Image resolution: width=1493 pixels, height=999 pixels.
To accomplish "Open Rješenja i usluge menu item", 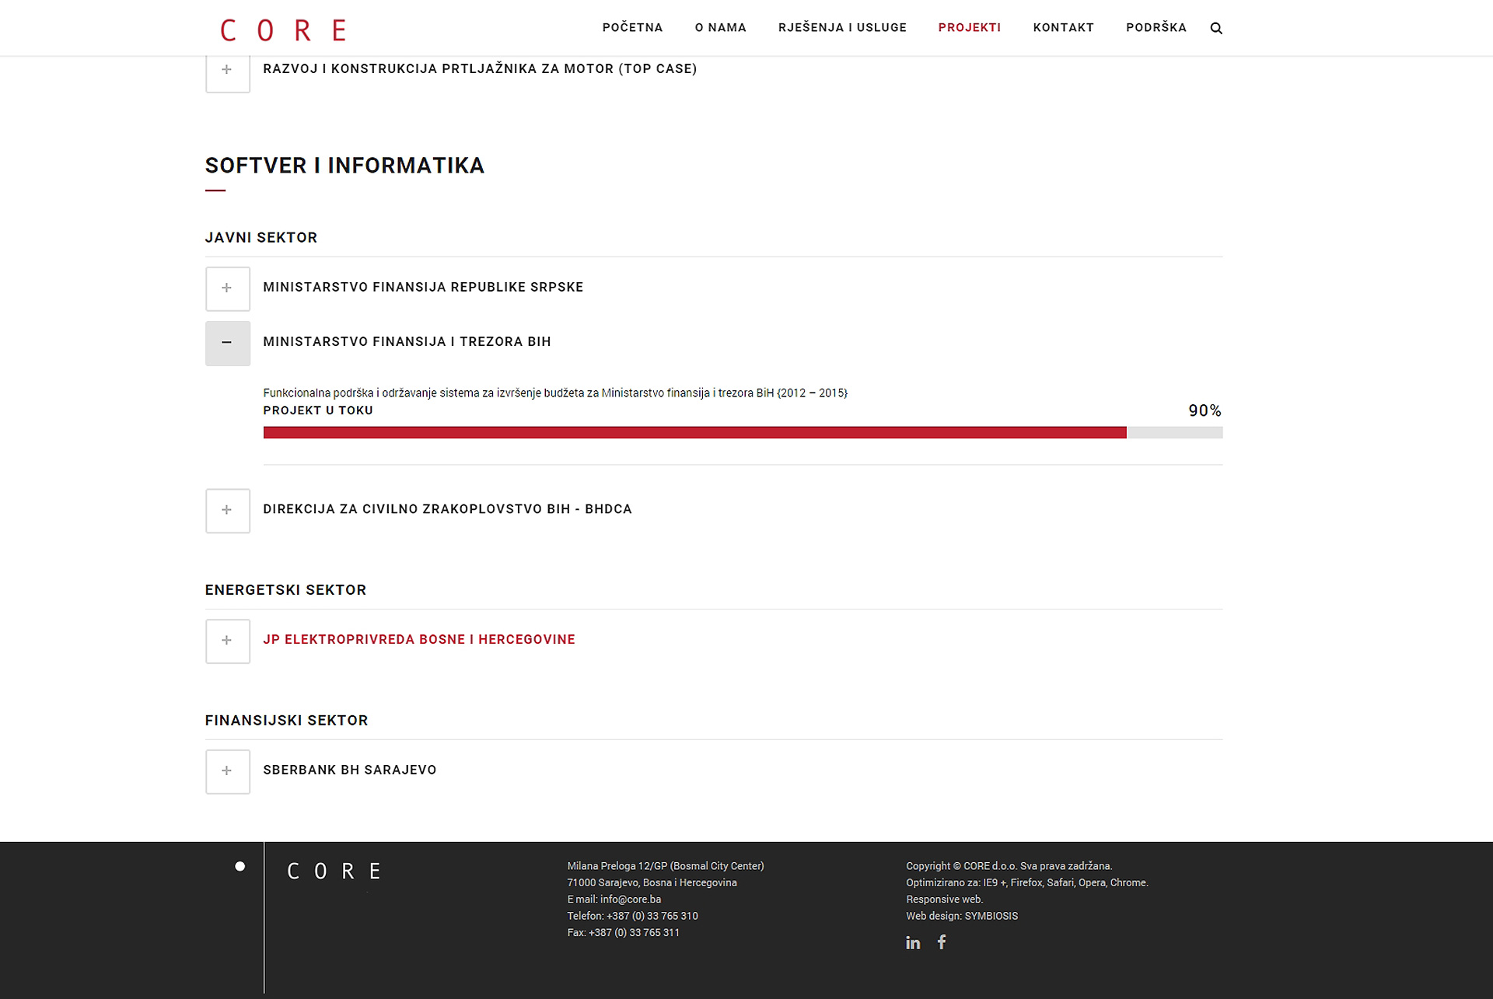I will pyautogui.click(x=842, y=28).
